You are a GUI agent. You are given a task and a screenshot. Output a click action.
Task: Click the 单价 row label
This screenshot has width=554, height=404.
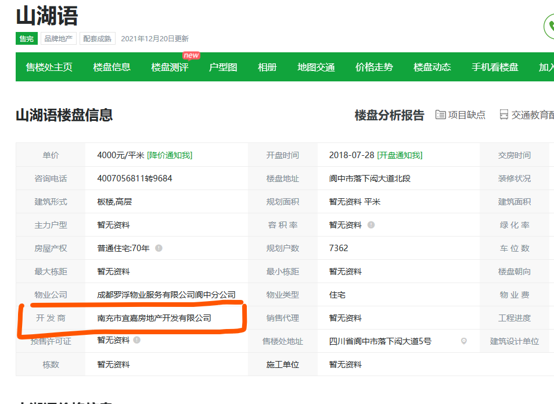(51, 155)
